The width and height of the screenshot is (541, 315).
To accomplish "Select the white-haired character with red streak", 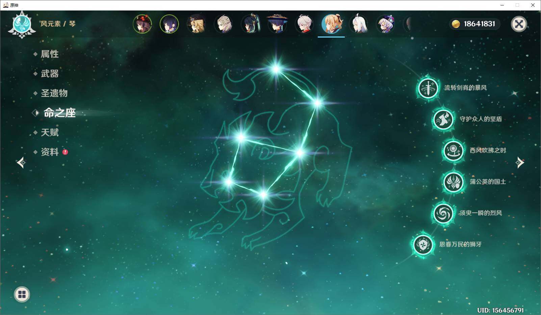I will pos(304,24).
